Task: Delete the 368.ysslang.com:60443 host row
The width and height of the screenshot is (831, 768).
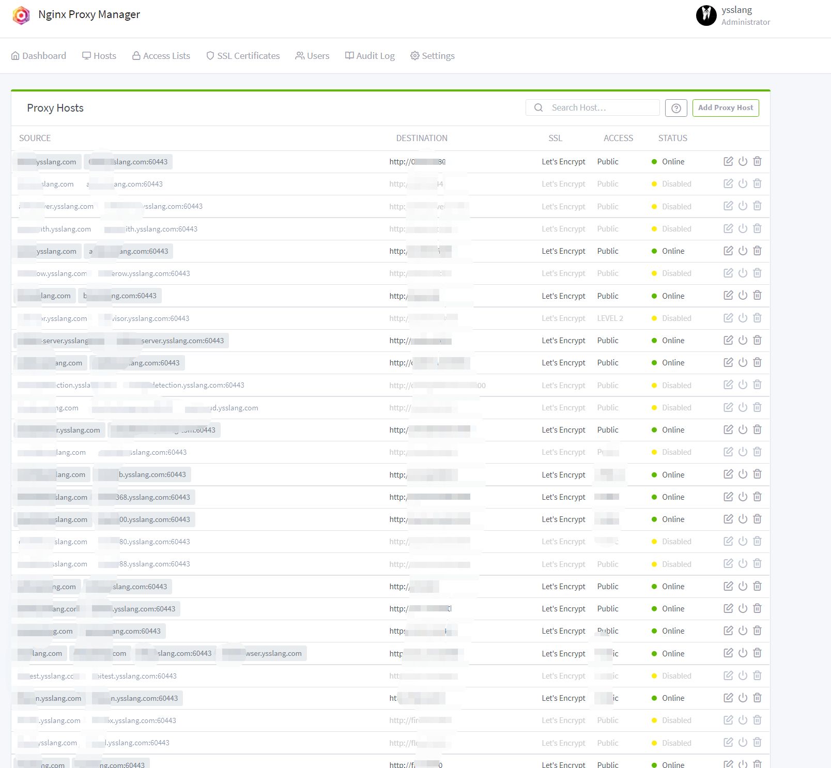Action: (x=757, y=497)
